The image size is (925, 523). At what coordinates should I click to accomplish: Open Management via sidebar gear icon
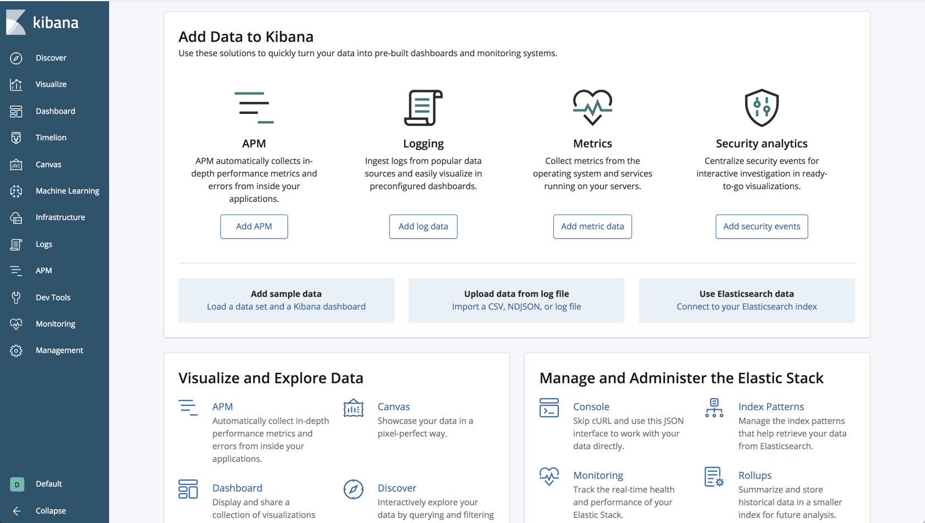tap(16, 350)
